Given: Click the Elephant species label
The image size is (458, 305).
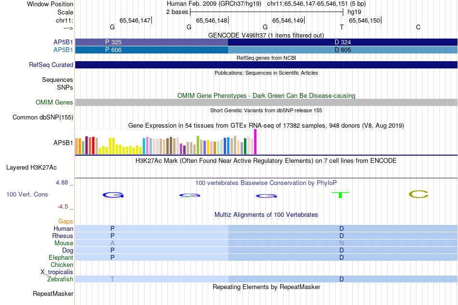Looking at the screenshot, I should (61, 257).
